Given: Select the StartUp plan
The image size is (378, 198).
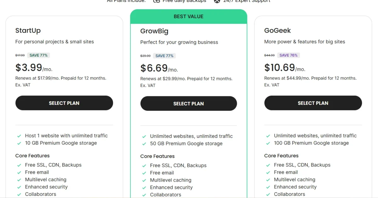Looking at the screenshot, I should pos(64,103).
